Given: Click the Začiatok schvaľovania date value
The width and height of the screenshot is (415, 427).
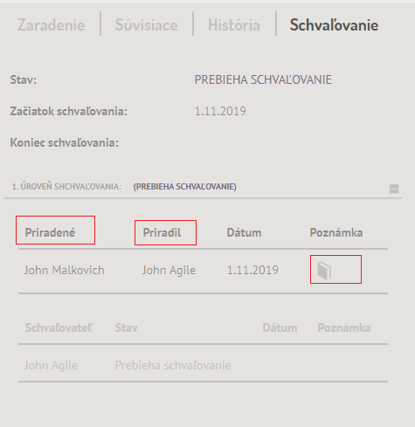Looking at the screenshot, I should pos(220,111).
